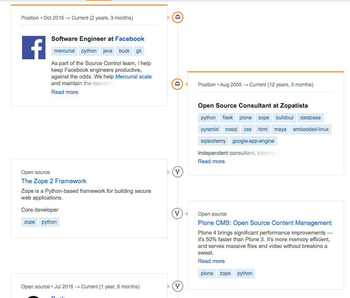Screen dimensions: 350x298
Task: Select the html tag
Action: tap(263, 129)
